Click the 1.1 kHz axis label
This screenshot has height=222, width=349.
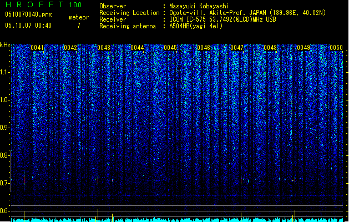(x=5, y=72)
